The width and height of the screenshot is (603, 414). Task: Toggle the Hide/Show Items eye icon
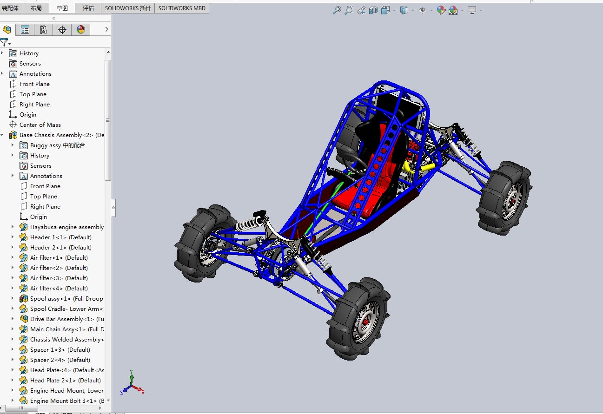[422, 10]
